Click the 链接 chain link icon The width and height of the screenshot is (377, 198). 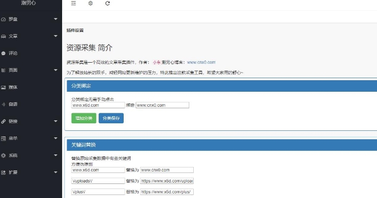(4, 121)
